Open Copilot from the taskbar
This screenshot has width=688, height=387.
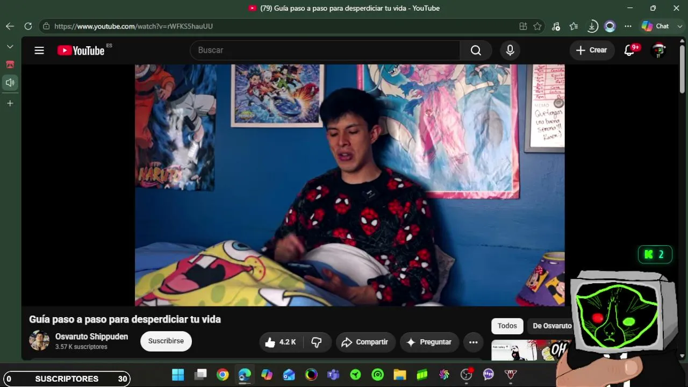267,375
